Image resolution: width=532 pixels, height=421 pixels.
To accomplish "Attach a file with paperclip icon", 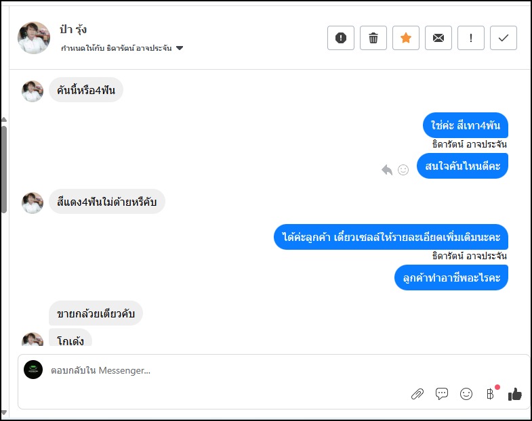I will (417, 394).
